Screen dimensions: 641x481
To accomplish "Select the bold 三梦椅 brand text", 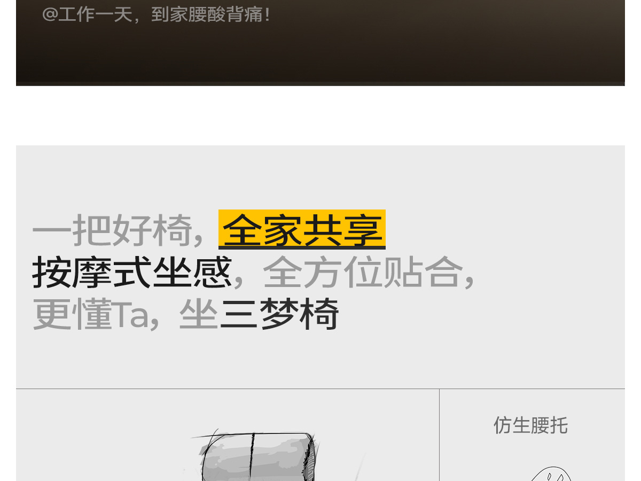I will (x=279, y=315).
